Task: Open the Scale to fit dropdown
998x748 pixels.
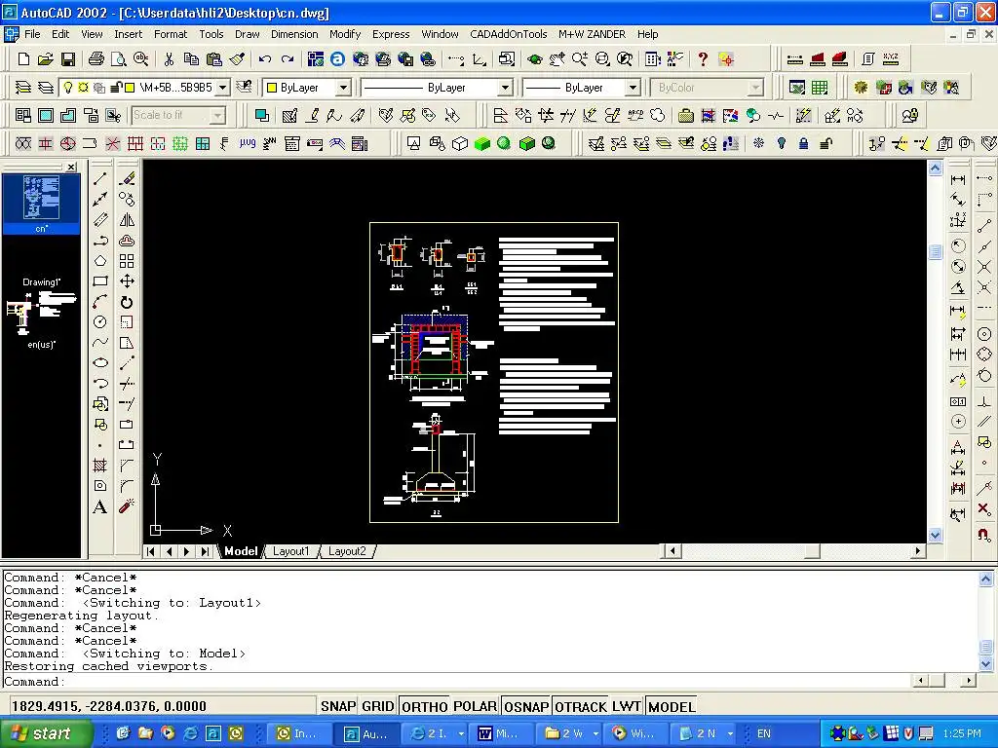Action: [x=217, y=115]
